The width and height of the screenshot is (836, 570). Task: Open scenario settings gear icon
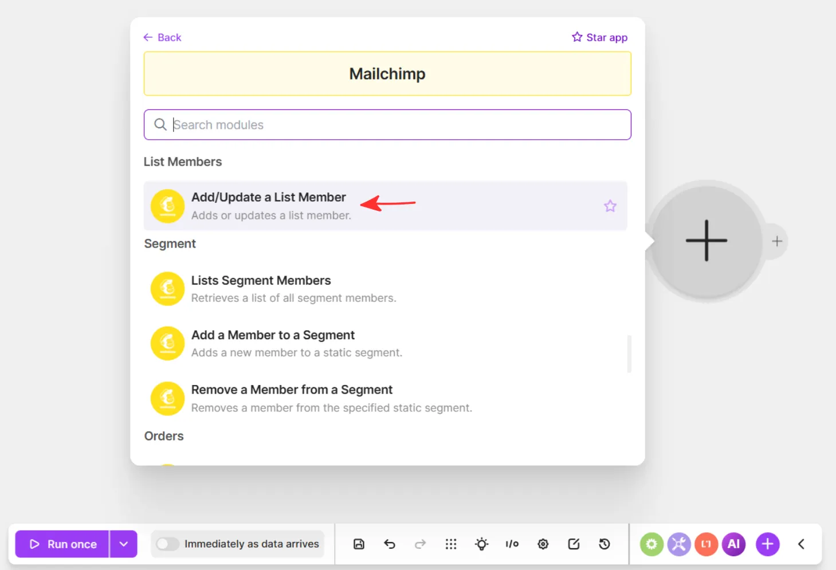[543, 544]
